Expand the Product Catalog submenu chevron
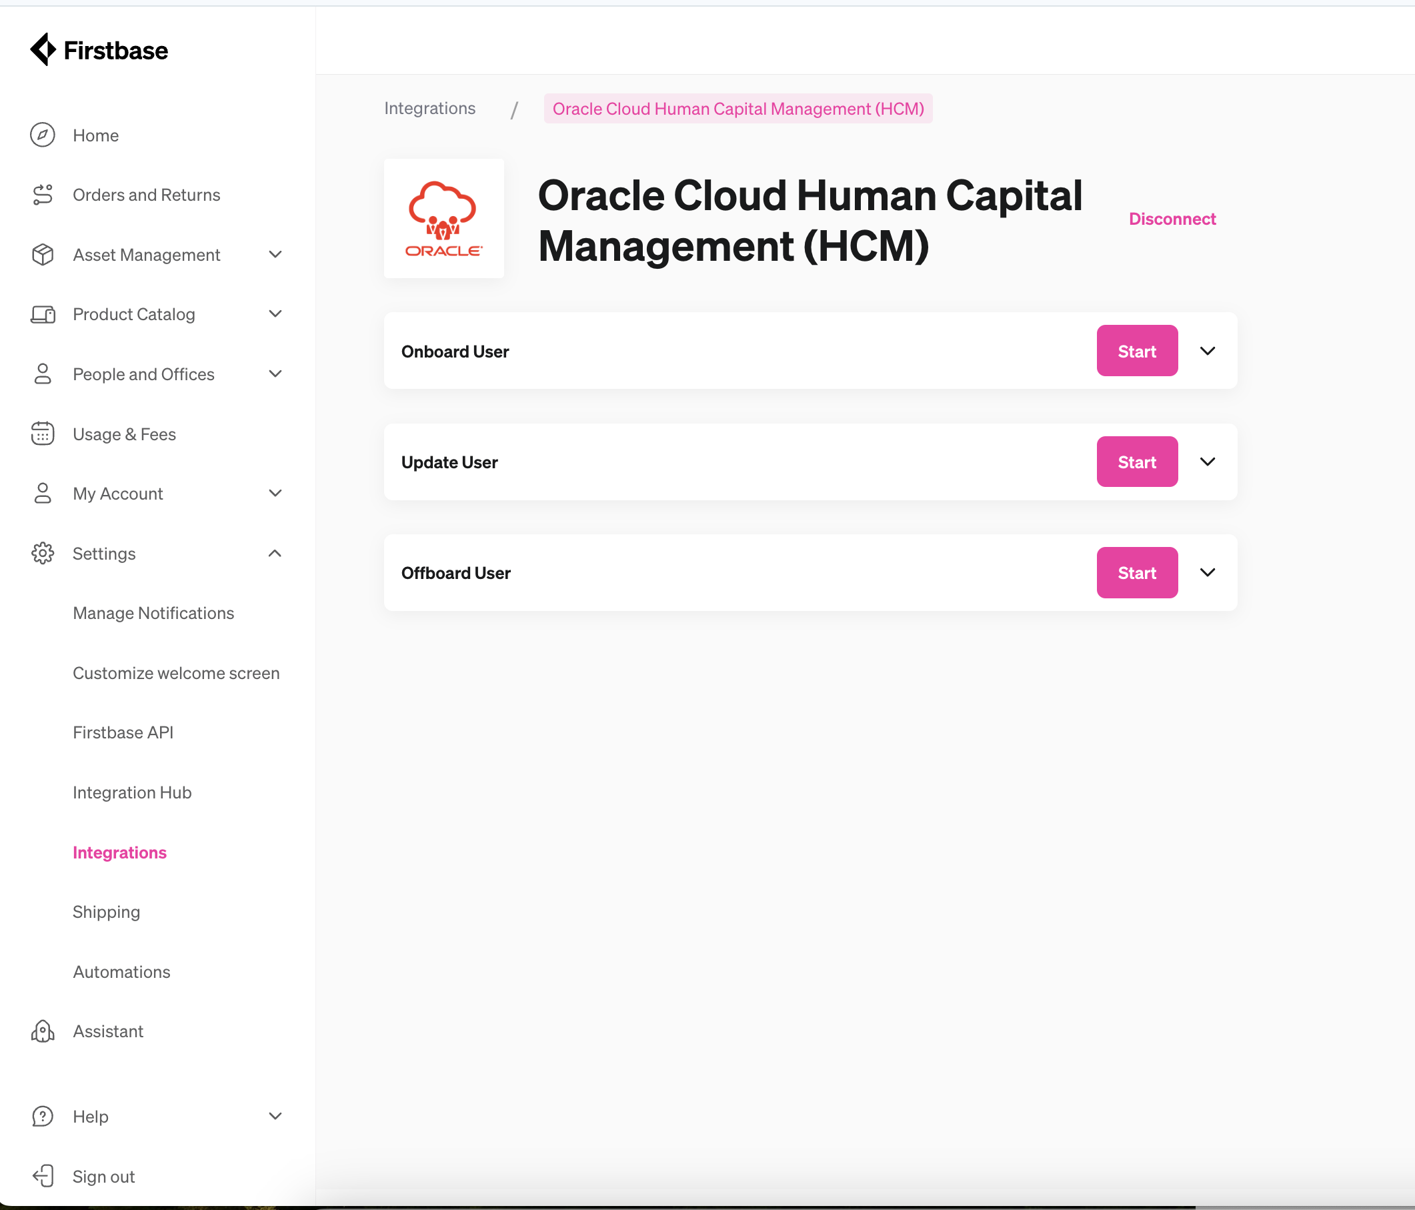This screenshot has width=1415, height=1210. [x=275, y=314]
